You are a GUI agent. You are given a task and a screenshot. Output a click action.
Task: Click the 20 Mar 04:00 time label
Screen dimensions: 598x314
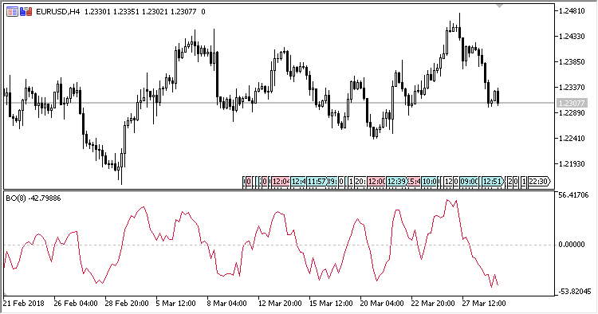point(382,304)
